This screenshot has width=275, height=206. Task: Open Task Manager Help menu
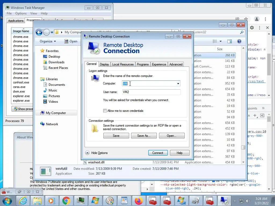tap(44, 13)
